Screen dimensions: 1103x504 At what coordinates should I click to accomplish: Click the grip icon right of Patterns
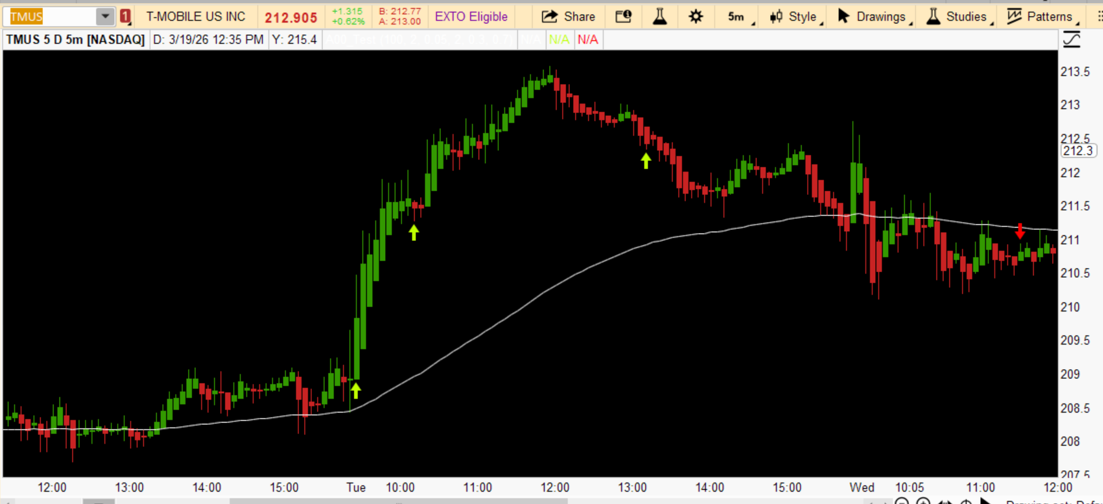[1099, 17]
